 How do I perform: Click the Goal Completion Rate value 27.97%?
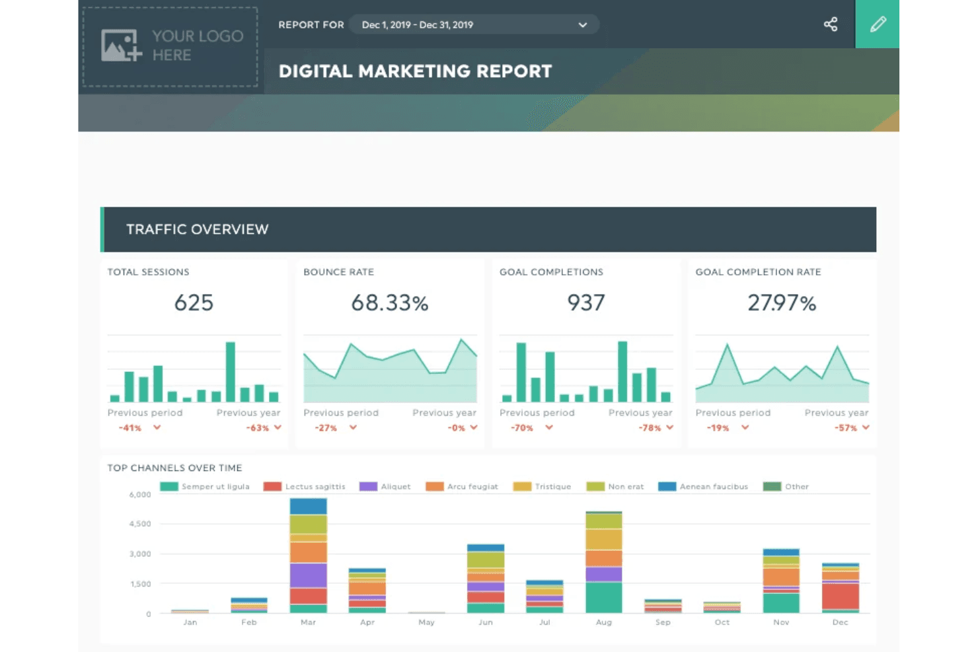782,303
